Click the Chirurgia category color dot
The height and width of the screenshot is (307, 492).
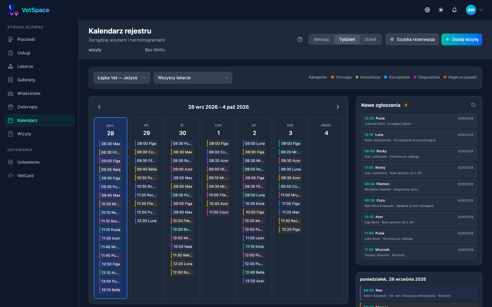(x=332, y=77)
